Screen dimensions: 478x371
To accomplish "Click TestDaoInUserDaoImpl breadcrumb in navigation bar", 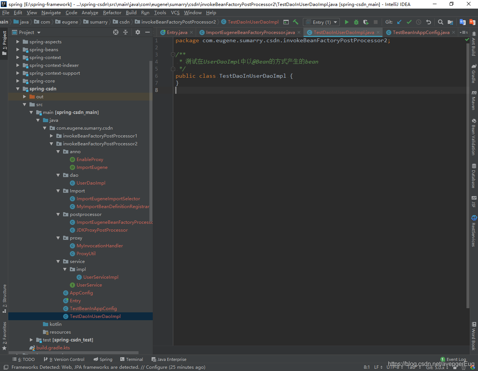I will pos(250,22).
